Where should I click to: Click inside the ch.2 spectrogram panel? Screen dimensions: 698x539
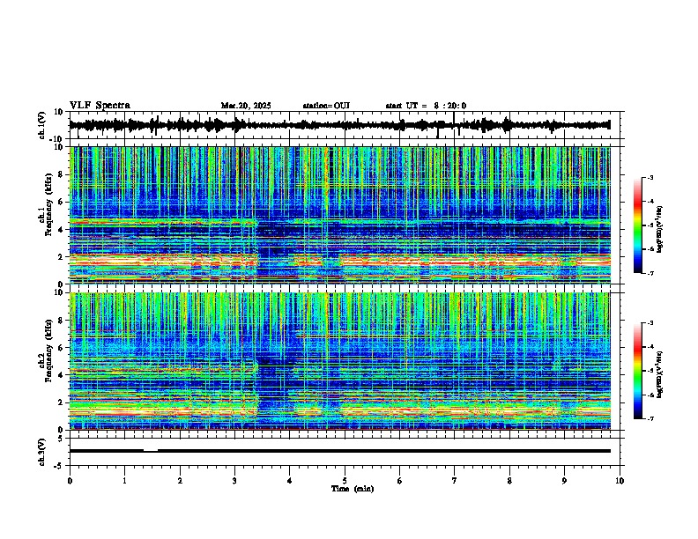[x=340, y=361]
